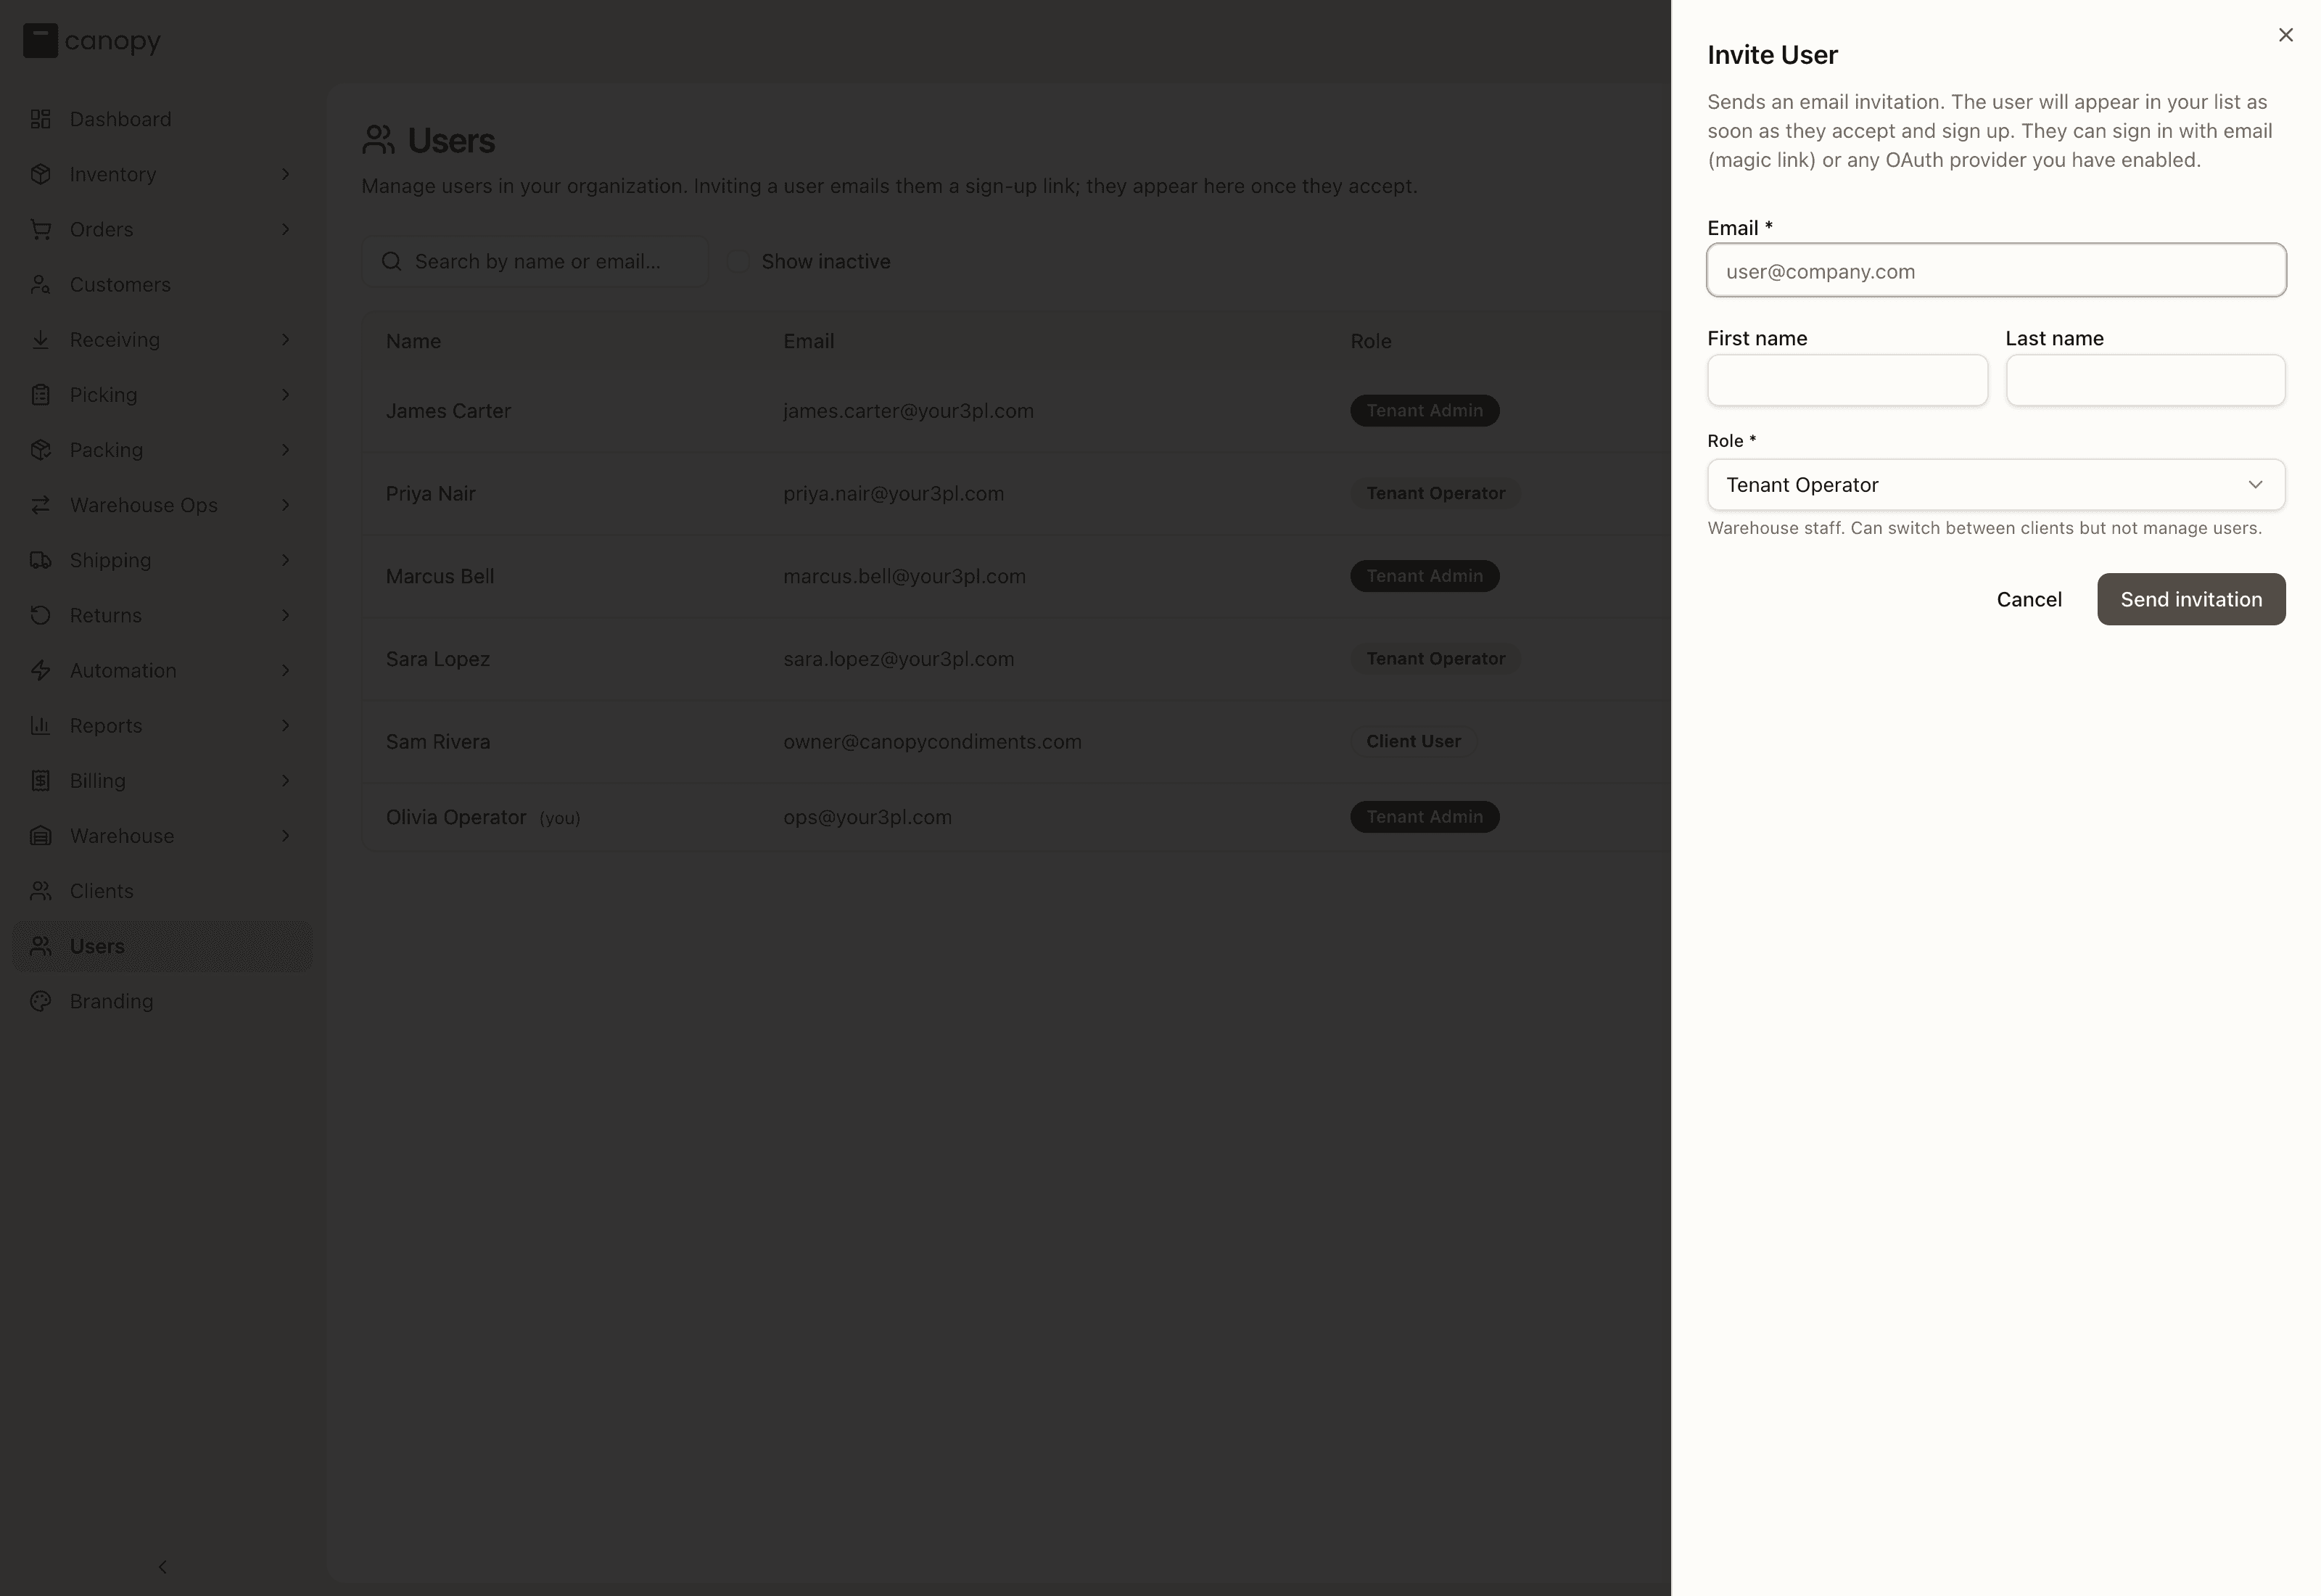Viewport: 2321px width, 1596px height.
Task: Focus the Email input field
Action: click(1996, 270)
